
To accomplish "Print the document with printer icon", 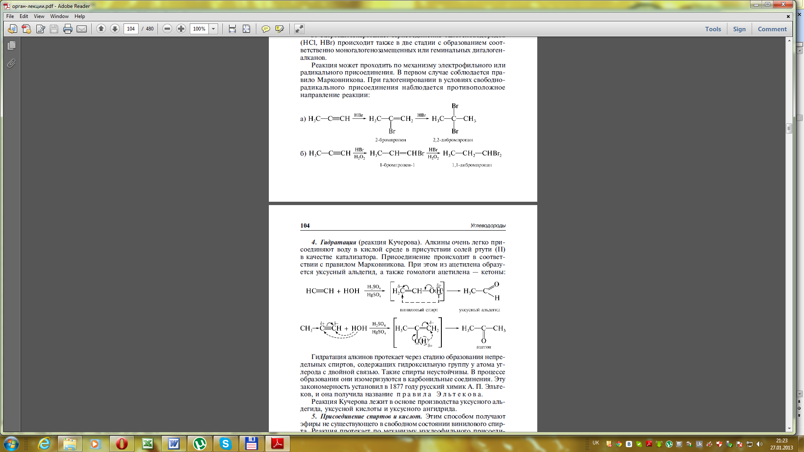I will pyautogui.click(x=68, y=29).
